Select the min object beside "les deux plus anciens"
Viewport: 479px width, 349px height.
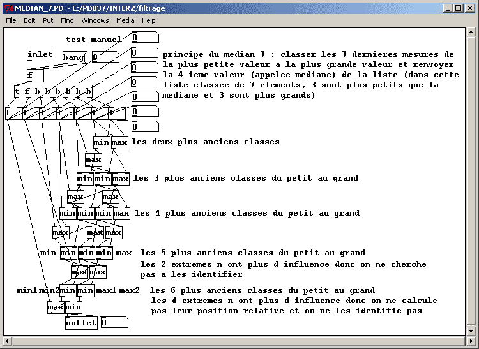[102, 142]
